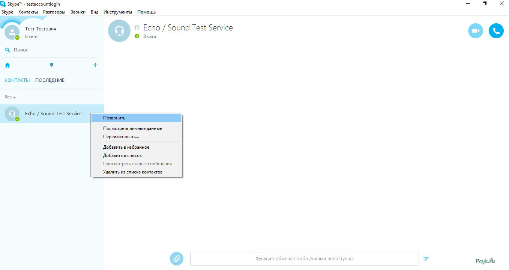Click the message input field
The height and width of the screenshot is (270, 509).
coord(304,259)
